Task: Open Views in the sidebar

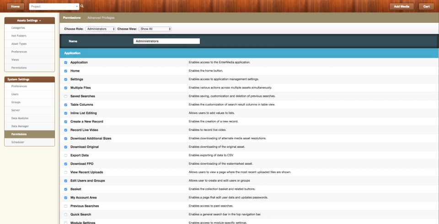Action: pyautogui.click(x=29, y=60)
